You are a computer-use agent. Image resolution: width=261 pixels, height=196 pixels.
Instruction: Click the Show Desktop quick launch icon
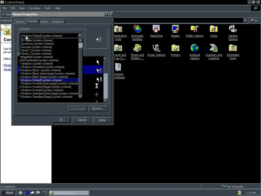click(x=21, y=193)
